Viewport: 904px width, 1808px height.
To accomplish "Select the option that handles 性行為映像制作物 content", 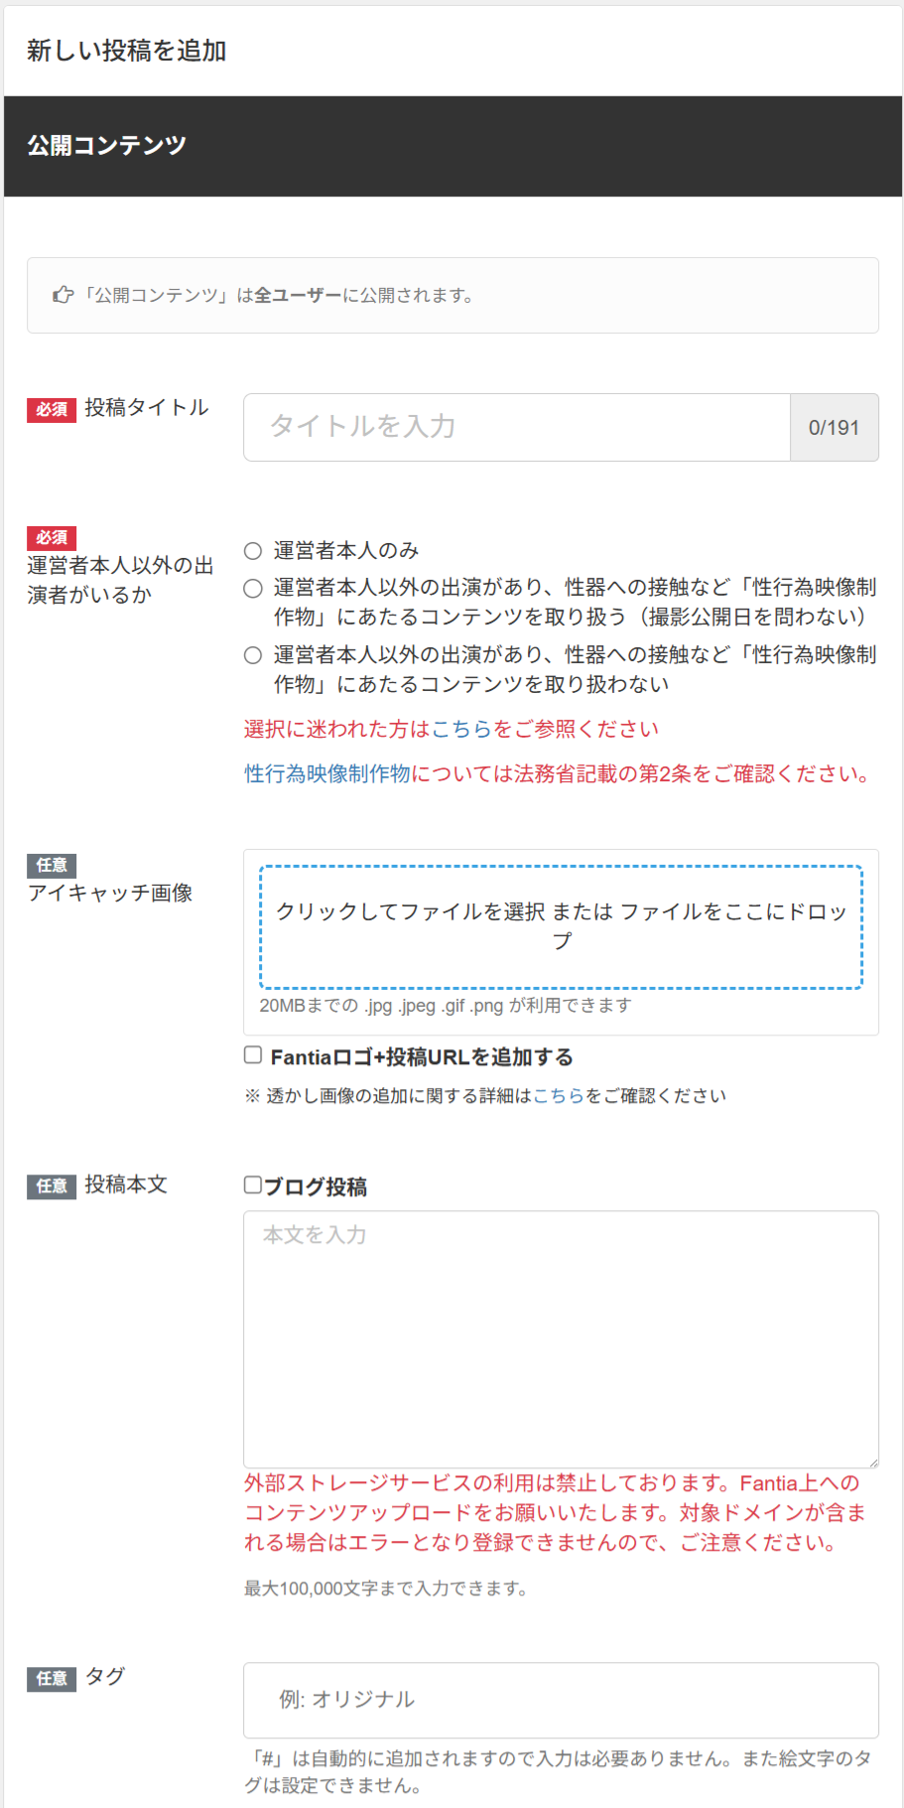I will [x=253, y=589].
